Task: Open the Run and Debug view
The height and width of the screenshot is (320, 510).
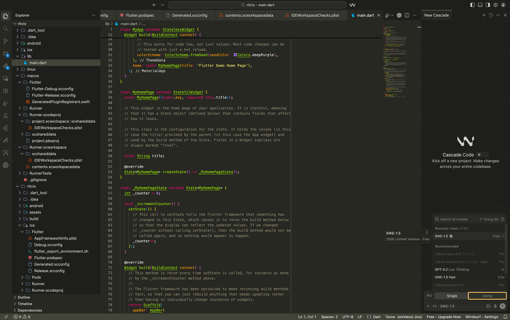Action: tap(5, 103)
